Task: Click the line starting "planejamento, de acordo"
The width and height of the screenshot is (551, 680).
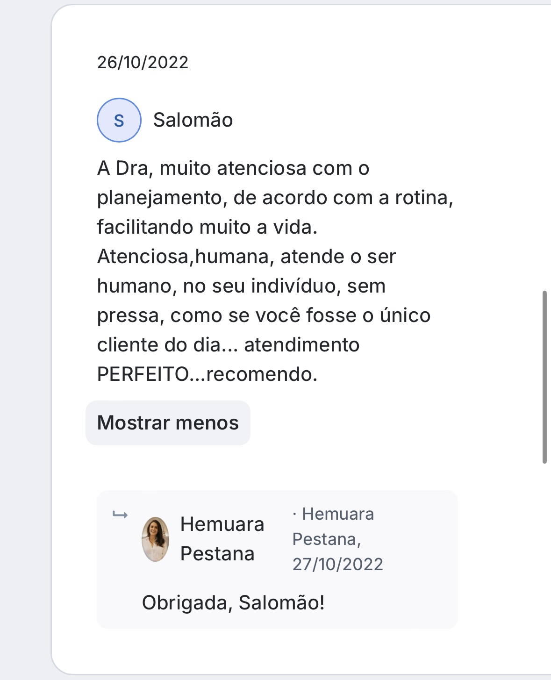Action: [275, 198]
